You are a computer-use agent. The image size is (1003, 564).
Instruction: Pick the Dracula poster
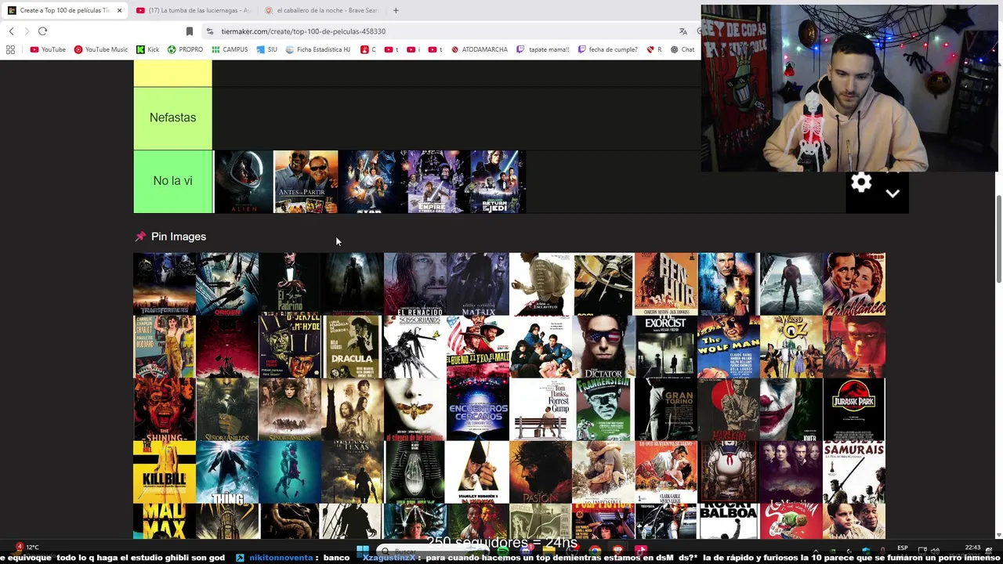[x=353, y=346]
